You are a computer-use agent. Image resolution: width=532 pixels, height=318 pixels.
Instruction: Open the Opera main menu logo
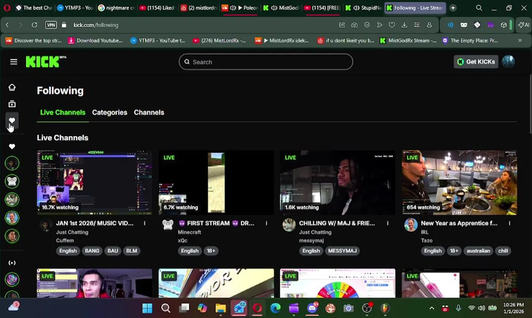(7, 8)
